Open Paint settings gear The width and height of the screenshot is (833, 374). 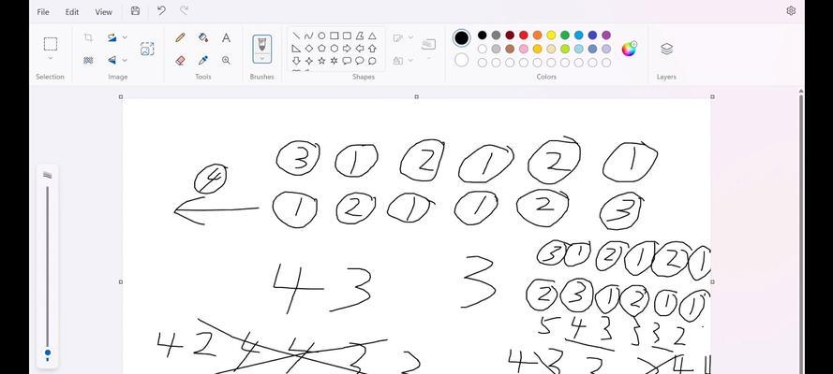click(x=791, y=10)
